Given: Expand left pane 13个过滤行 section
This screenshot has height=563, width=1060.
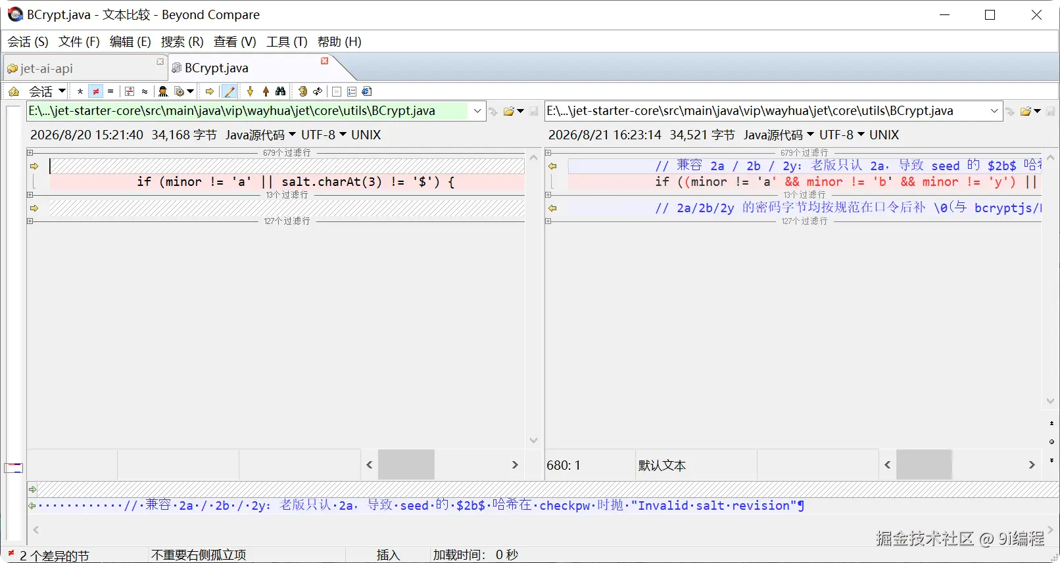Looking at the screenshot, I should tap(30, 194).
